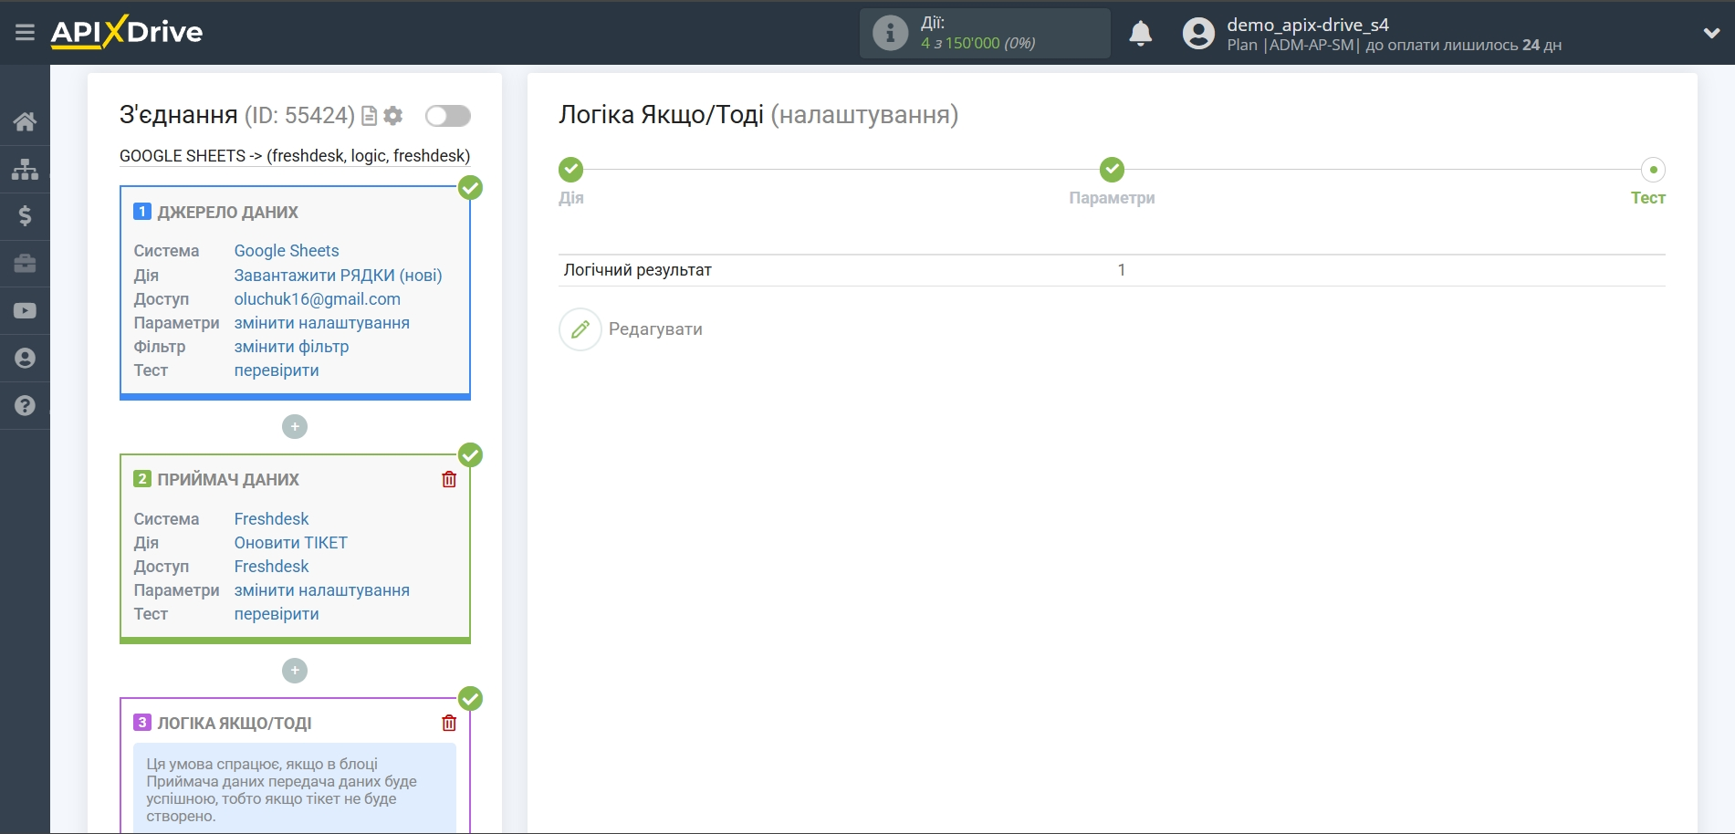Click the ДЖЕРЕЛО ДАНИХ block title
Image resolution: width=1735 pixels, height=834 pixels.
(227, 213)
